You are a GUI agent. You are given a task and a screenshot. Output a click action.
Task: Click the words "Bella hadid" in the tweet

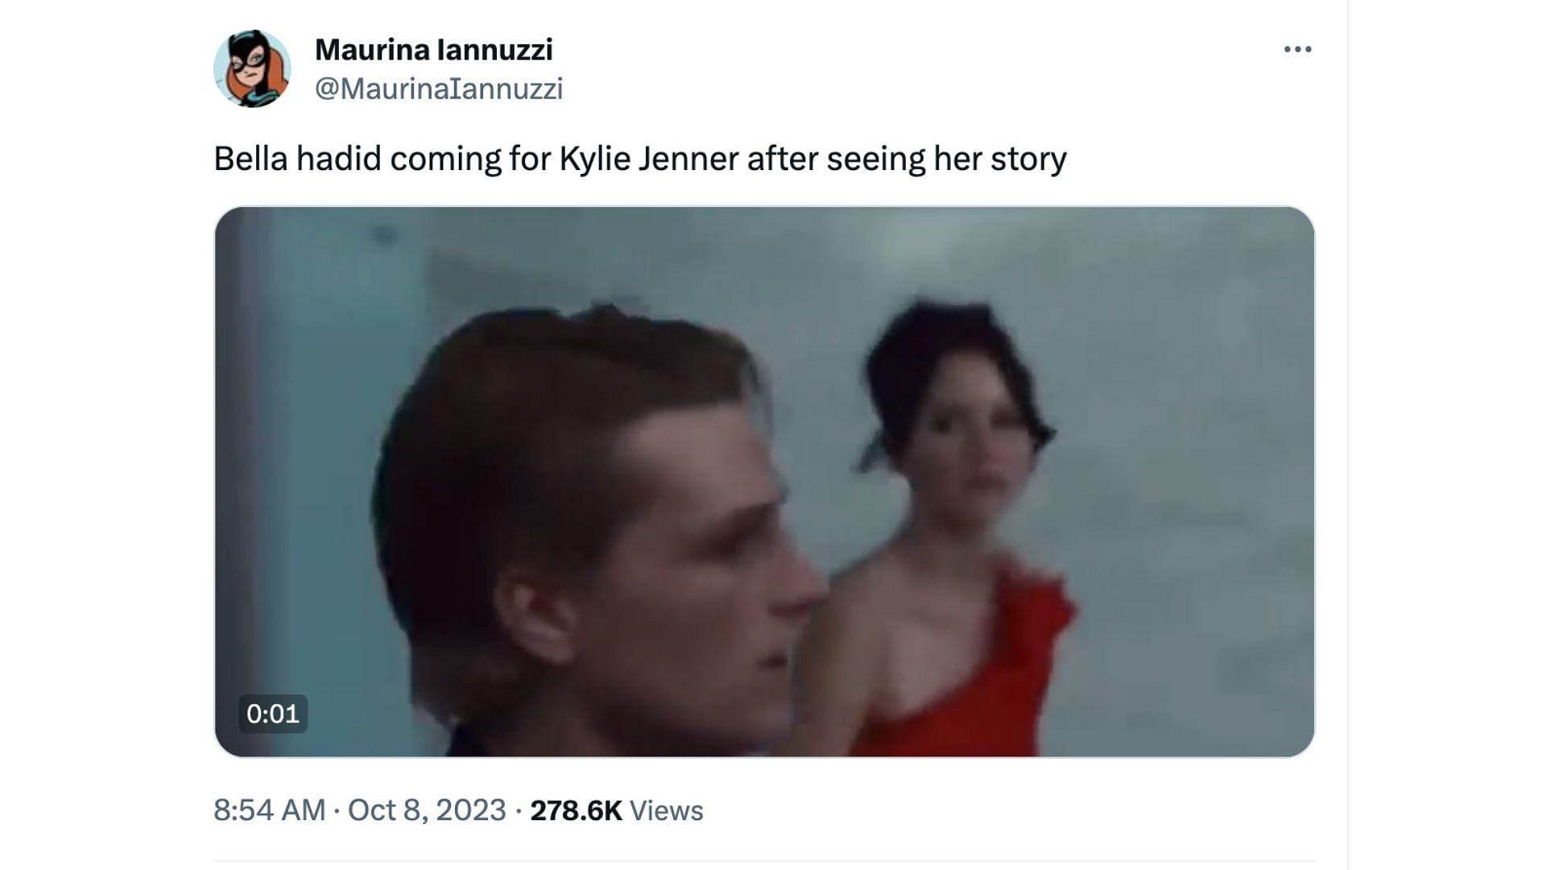point(297,159)
